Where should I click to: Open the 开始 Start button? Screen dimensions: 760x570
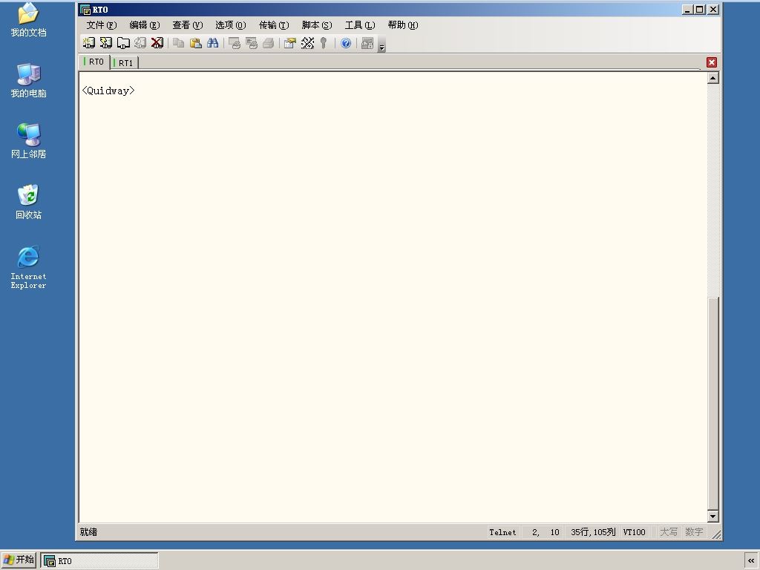coord(19,560)
